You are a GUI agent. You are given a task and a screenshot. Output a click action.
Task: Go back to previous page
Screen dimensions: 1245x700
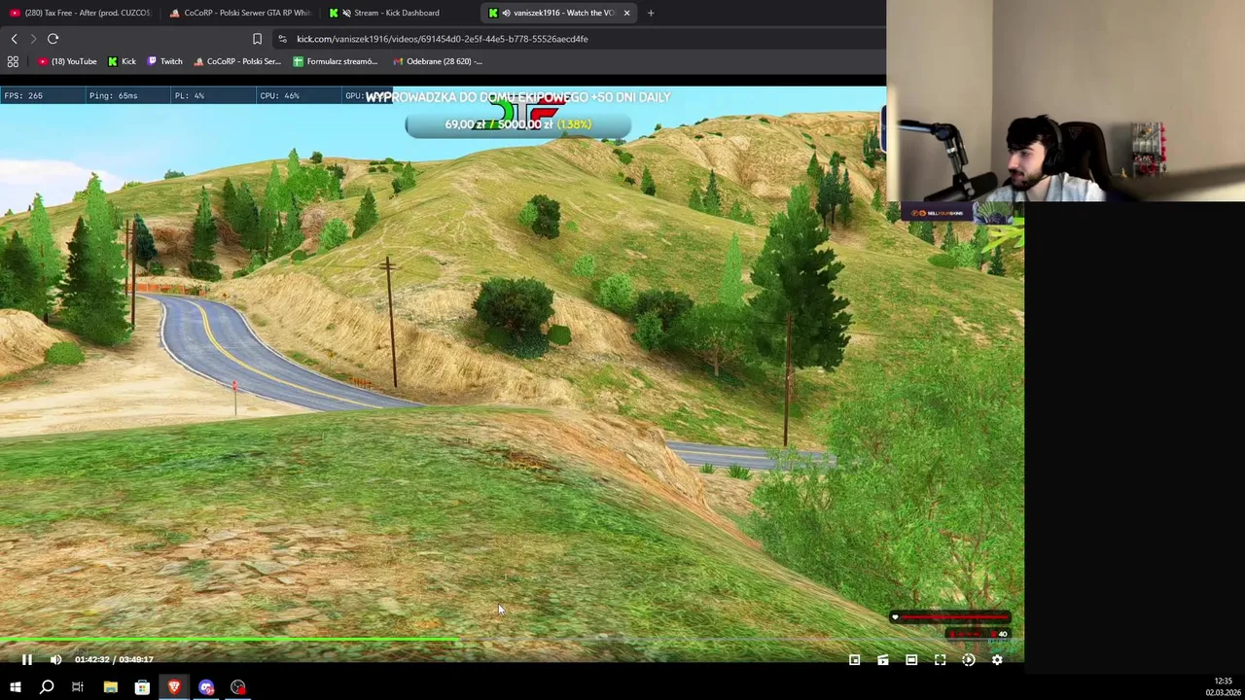click(x=14, y=39)
